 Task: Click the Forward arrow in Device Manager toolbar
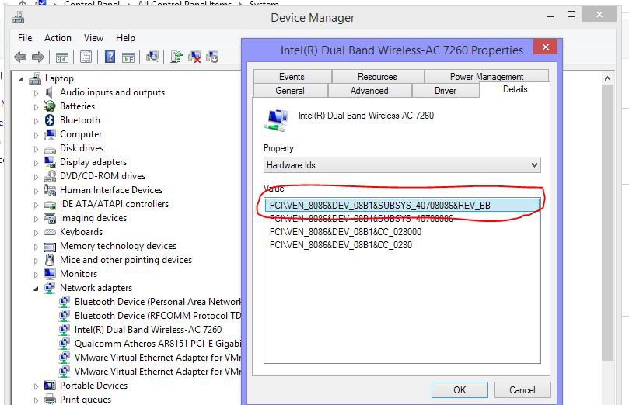coord(37,57)
